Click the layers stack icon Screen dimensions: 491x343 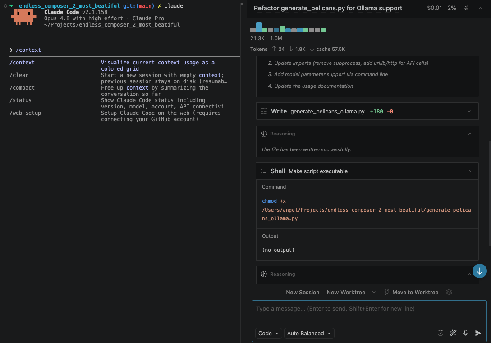(x=449, y=292)
